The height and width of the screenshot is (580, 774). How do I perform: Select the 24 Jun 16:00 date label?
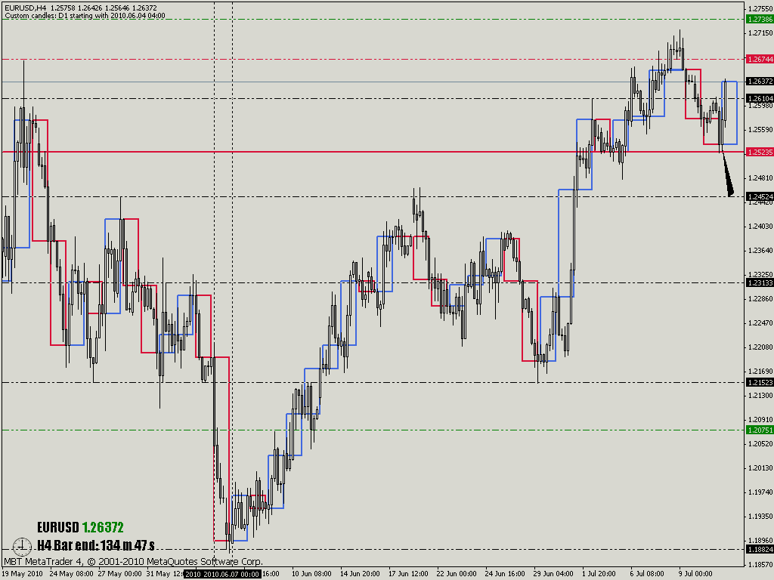504,574
